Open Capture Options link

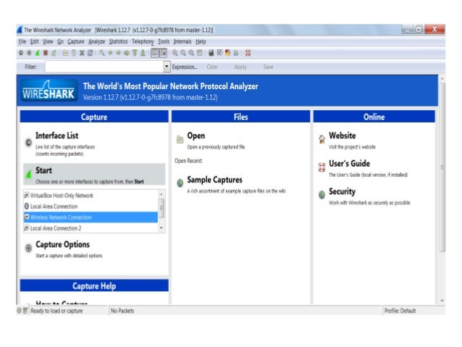(x=62, y=244)
